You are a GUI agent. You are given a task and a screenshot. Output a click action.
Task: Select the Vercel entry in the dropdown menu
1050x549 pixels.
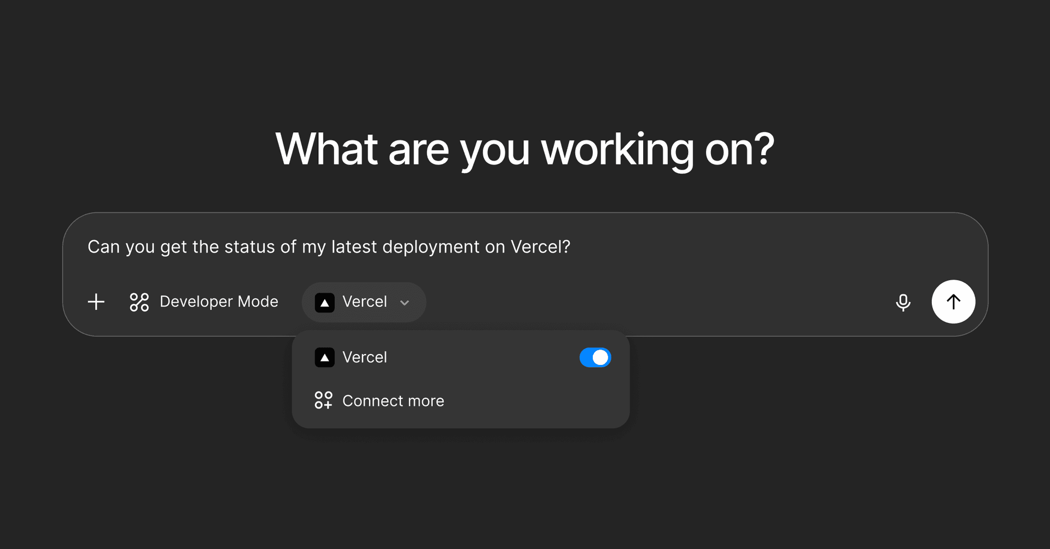tap(364, 358)
